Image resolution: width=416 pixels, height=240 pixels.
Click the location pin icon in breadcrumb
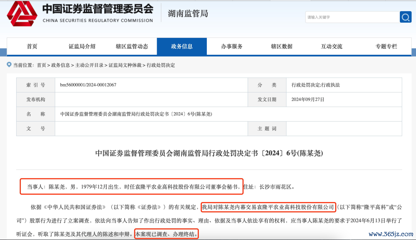point(9,64)
